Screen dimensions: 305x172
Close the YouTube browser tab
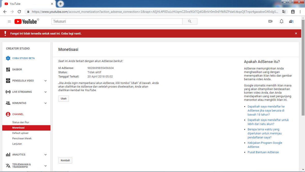pyautogui.click(x=52, y=4)
